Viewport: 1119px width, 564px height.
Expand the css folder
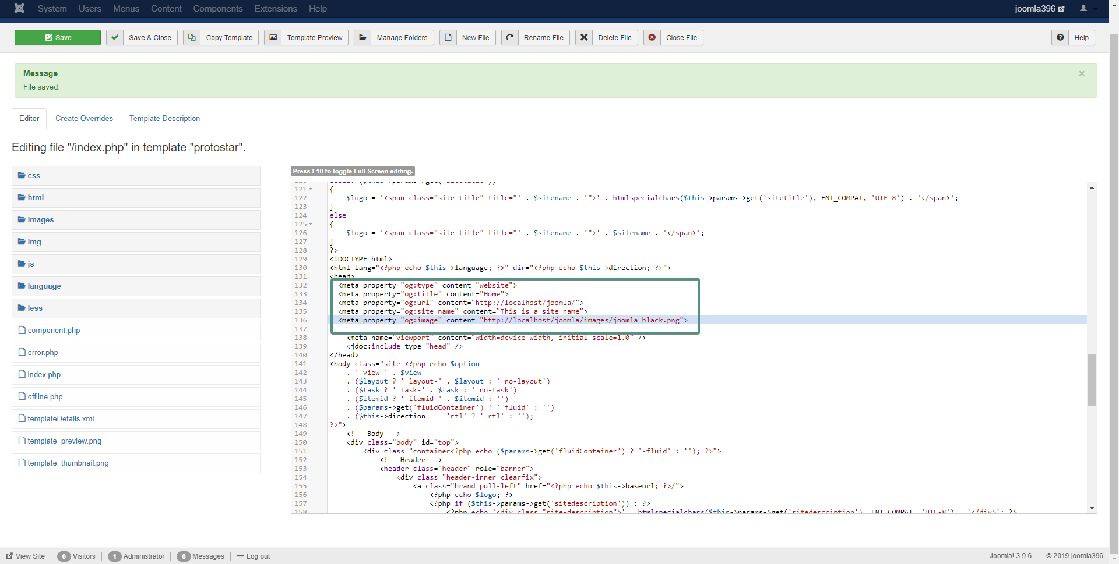(34, 175)
